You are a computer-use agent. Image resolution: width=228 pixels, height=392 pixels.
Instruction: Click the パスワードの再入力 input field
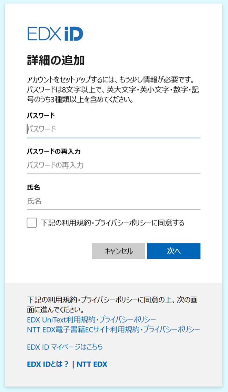pyautogui.click(x=113, y=165)
